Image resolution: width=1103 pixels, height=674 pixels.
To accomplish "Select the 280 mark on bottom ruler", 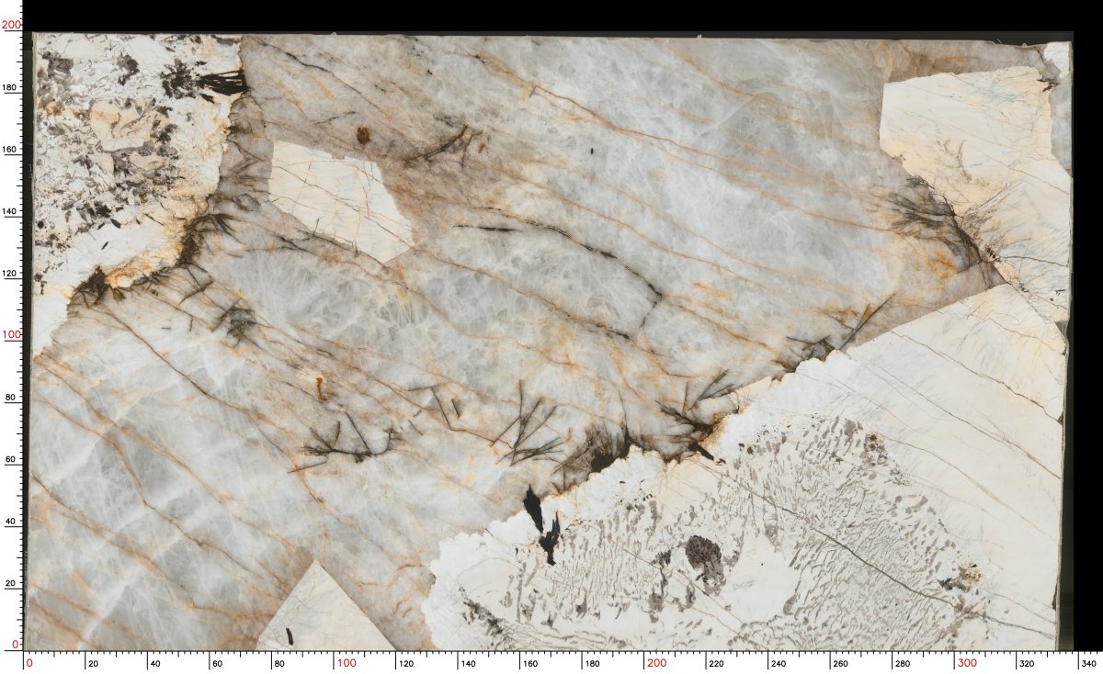I will pyautogui.click(x=903, y=663).
